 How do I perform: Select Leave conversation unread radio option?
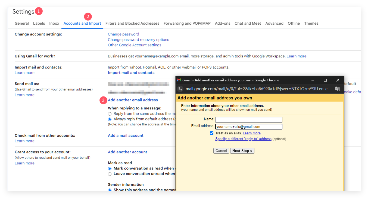tap(110, 174)
